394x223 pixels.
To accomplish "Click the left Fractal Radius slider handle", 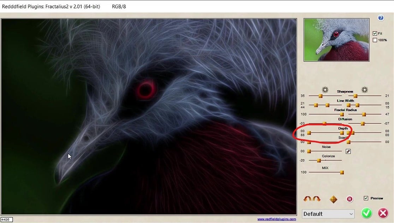I will click(x=342, y=115).
